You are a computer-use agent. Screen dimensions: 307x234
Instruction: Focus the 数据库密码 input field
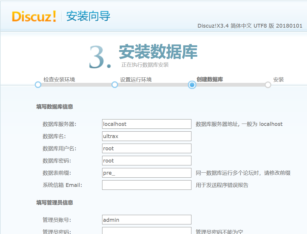pyautogui.click(x=147, y=161)
